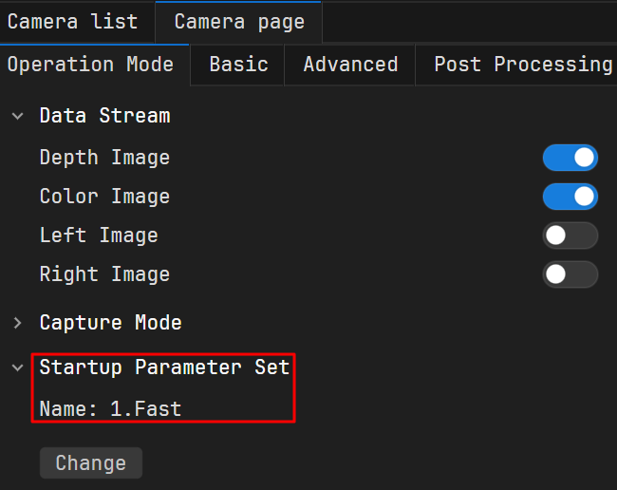Switch to the Camera list tab
The image size is (617, 490).
(x=72, y=22)
